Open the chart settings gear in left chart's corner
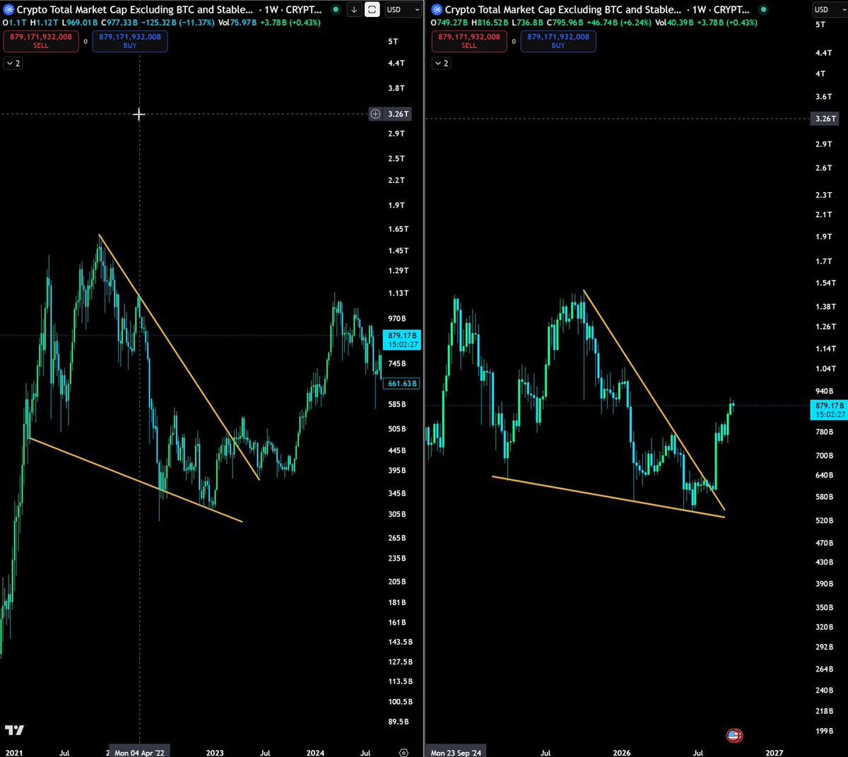The width and height of the screenshot is (848, 757). [x=404, y=753]
